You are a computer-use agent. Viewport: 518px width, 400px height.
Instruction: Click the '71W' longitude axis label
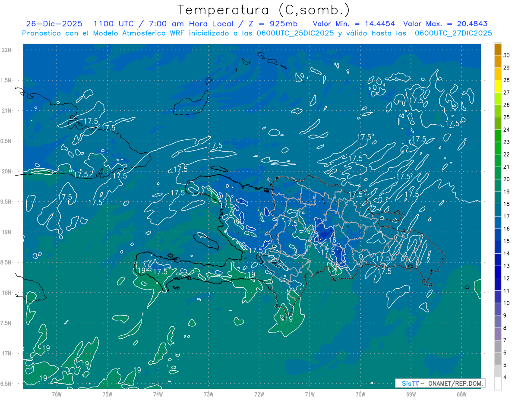click(310, 394)
